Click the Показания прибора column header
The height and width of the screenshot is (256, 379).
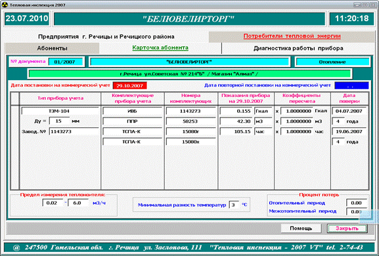pos(246,98)
